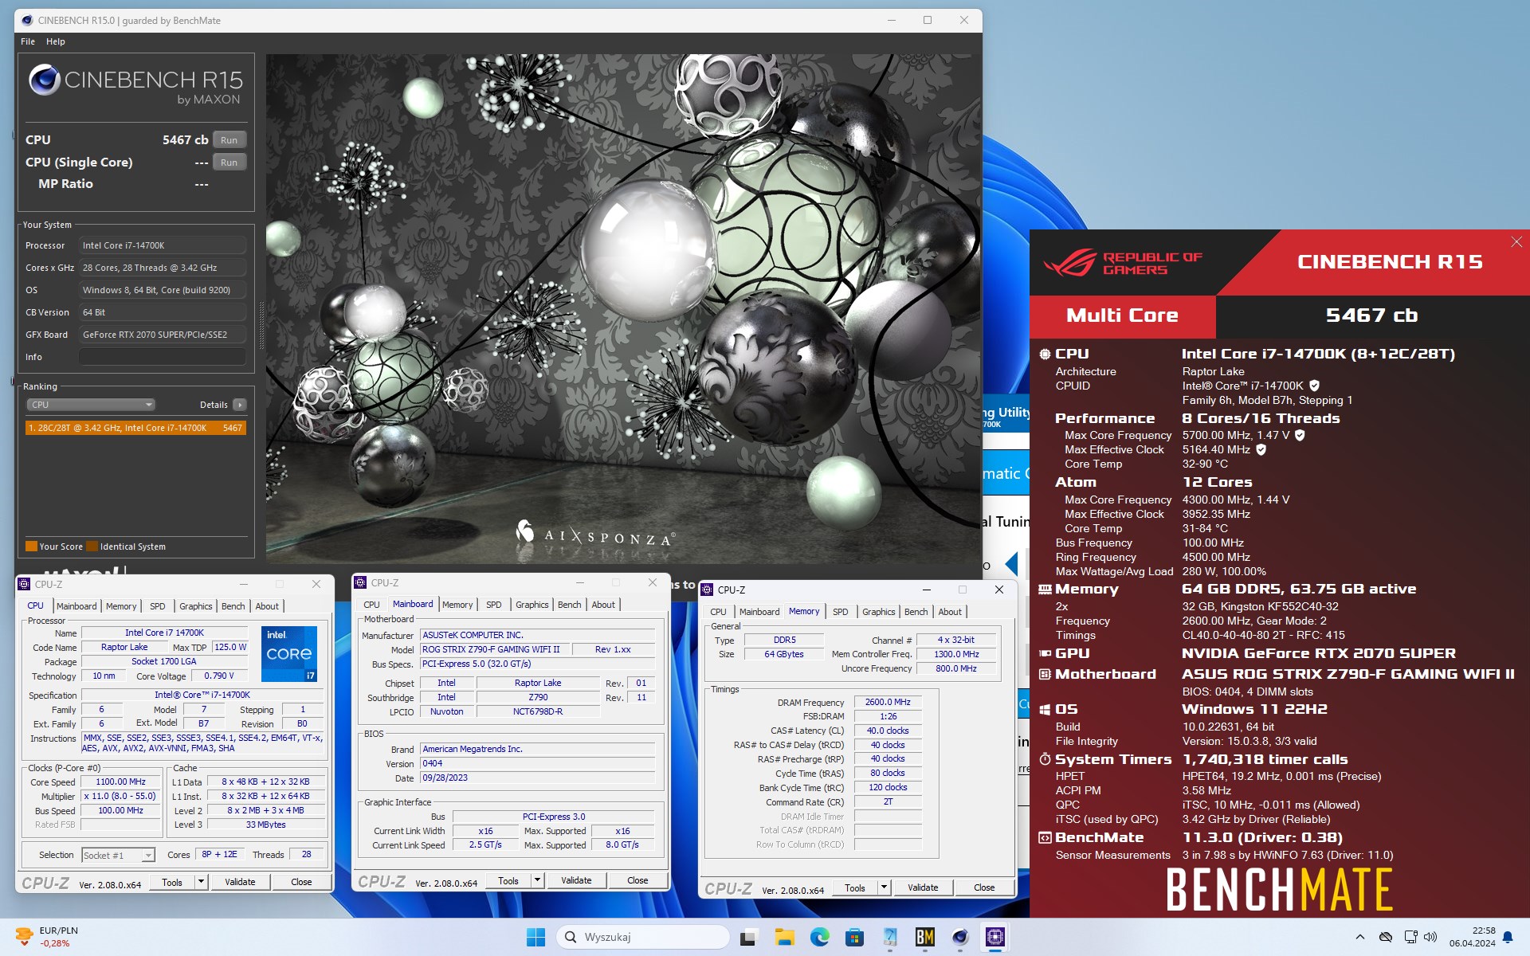The image size is (1530, 956).
Task: Click the Your Score orange legend swatch
Action: [31, 547]
